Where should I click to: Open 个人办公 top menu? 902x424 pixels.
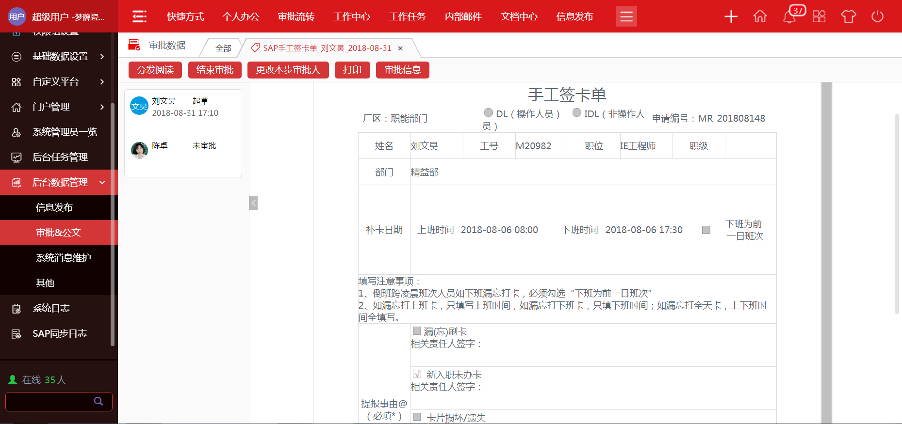(241, 16)
